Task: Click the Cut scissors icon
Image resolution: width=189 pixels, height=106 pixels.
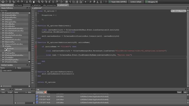Action: (27, 2)
